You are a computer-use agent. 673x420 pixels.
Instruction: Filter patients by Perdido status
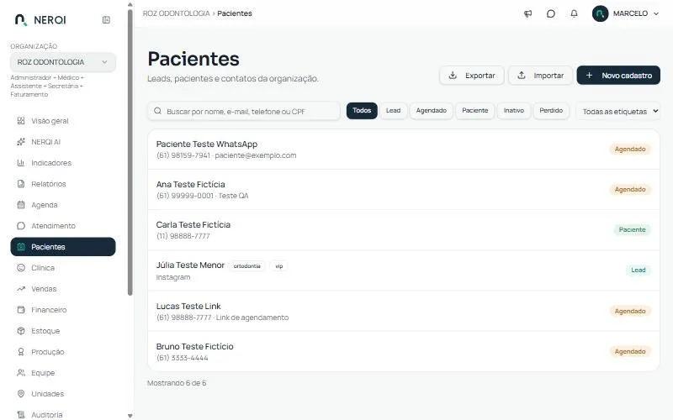[x=551, y=111]
